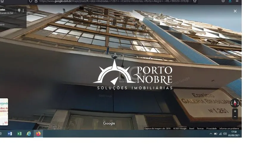The width and height of the screenshot is (265, 149).
Task: Click the padlock site security icon
Action: 36,1
